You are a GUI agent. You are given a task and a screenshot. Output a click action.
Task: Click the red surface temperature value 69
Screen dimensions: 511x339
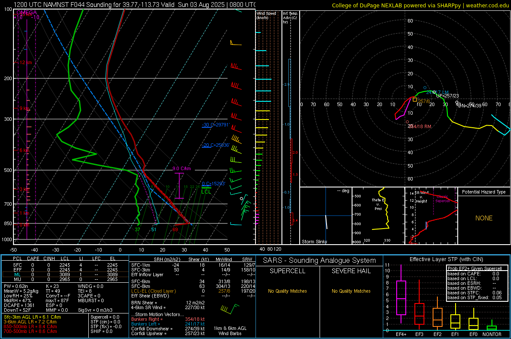click(175, 229)
